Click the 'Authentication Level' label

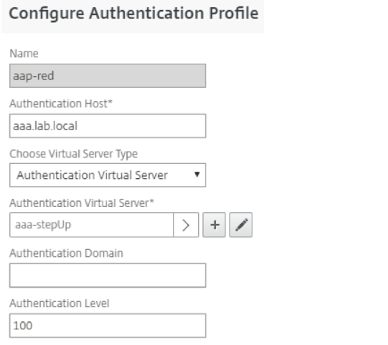(60, 303)
